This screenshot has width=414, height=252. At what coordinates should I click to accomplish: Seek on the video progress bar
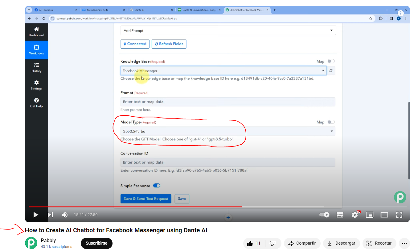pos(217,207)
